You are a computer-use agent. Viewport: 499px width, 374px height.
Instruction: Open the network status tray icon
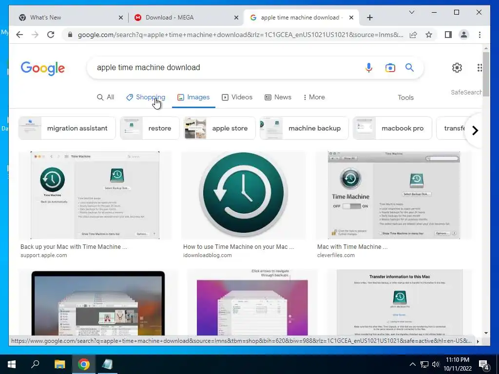(424, 364)
